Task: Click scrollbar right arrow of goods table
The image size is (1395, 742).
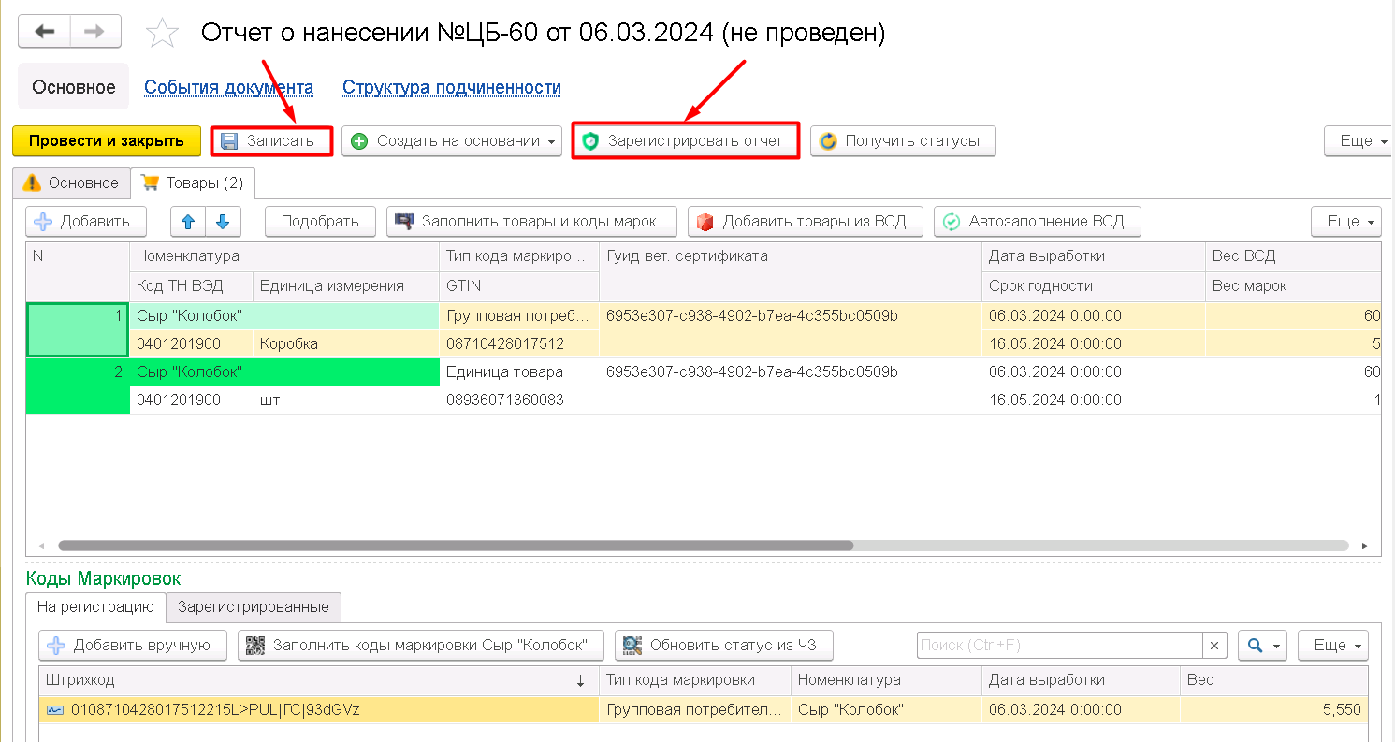Action: pyautogui.click(x=1365, y=545)
